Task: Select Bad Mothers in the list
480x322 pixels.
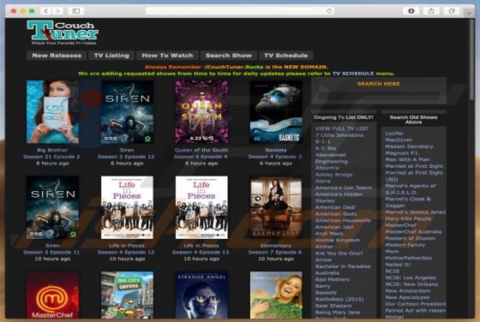Action: click(333, 279)
